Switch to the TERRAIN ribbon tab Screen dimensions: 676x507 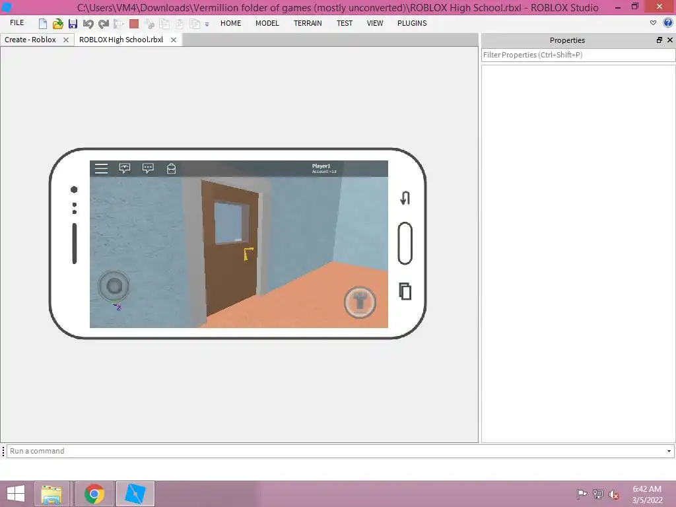[x=308, y=23]
